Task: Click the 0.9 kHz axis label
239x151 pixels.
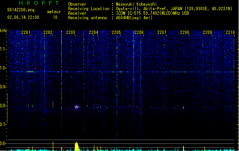Action: pyautogui.click(x=3, y=87)
